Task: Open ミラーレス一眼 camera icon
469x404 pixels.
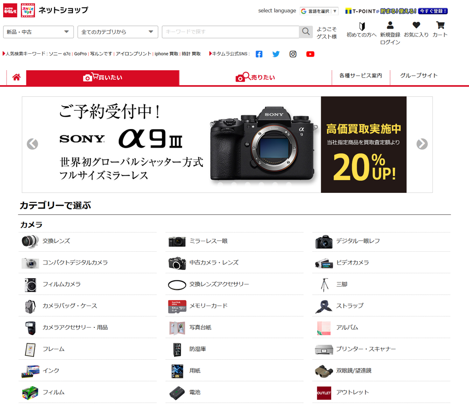Action: click(x=177, y=241)
